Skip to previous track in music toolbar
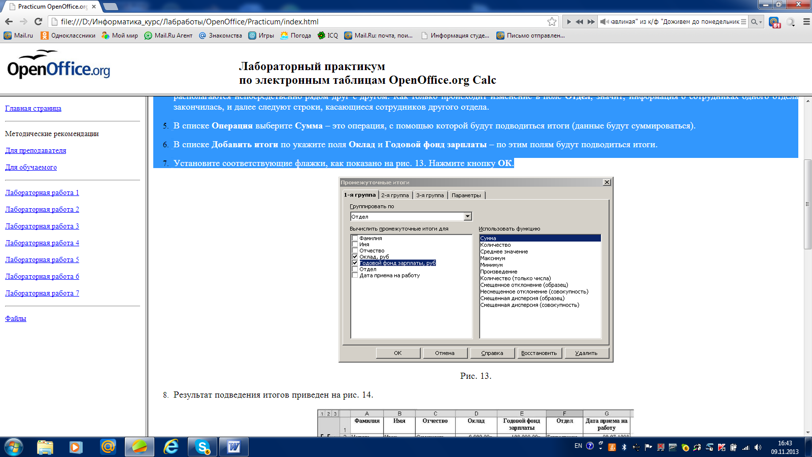 coord(580,22)
